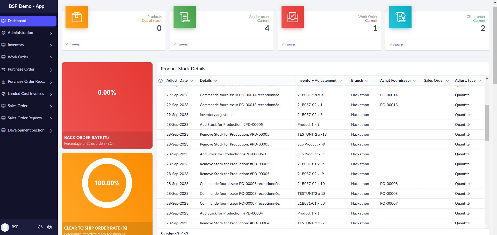Select Dashboard in the sidebar

coord(28,21)
